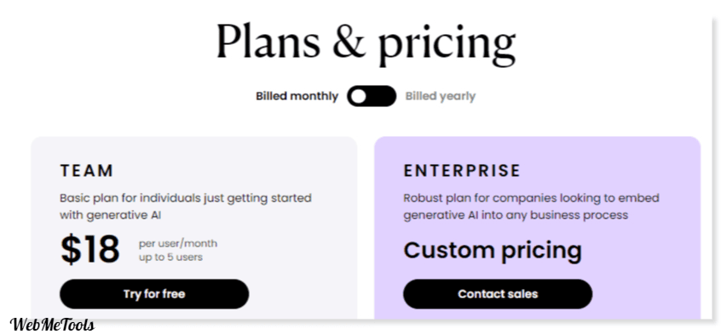Select the ENTERPRISE plan heading
Viewport: 727px width, 334px height.
(x=462, y=171)
